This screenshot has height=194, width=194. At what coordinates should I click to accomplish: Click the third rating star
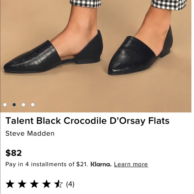coord(34,184)
